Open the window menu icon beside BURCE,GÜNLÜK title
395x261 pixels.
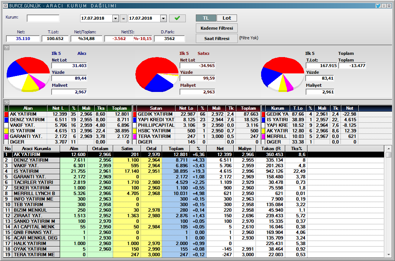(6, 6)
